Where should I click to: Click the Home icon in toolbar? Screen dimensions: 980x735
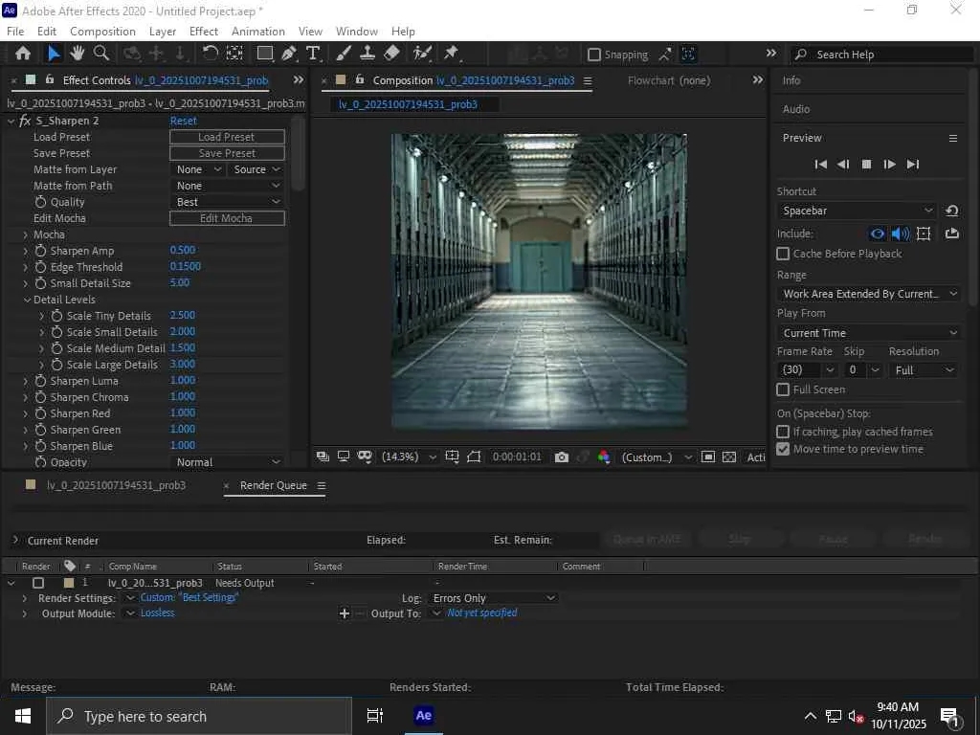[x=23, y=54]
